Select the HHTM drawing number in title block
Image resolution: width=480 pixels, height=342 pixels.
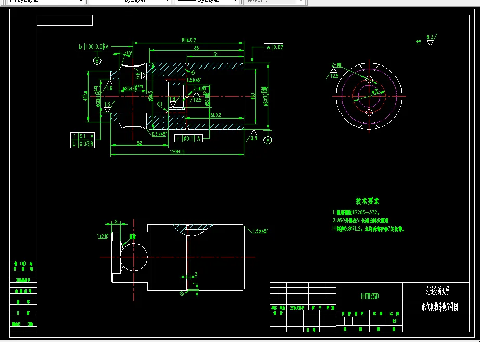[370, 296]
